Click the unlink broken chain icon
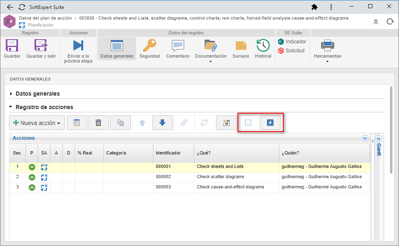The image size is (399, 246). coord(204,123)
